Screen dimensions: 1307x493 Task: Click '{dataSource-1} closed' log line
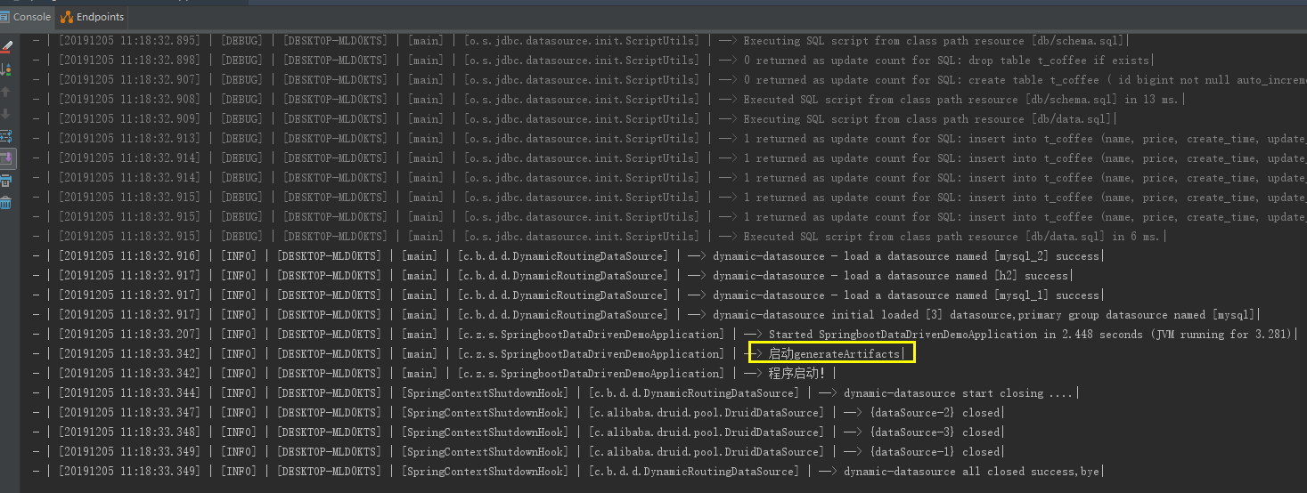[518, 452]
